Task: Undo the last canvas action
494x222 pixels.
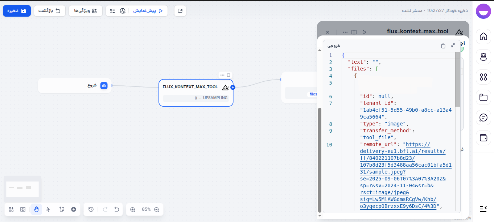Action: (x=116, y=209)
